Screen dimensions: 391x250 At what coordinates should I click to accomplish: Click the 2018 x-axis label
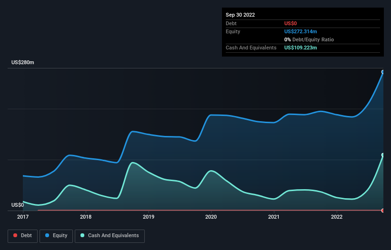pos(86,217)
